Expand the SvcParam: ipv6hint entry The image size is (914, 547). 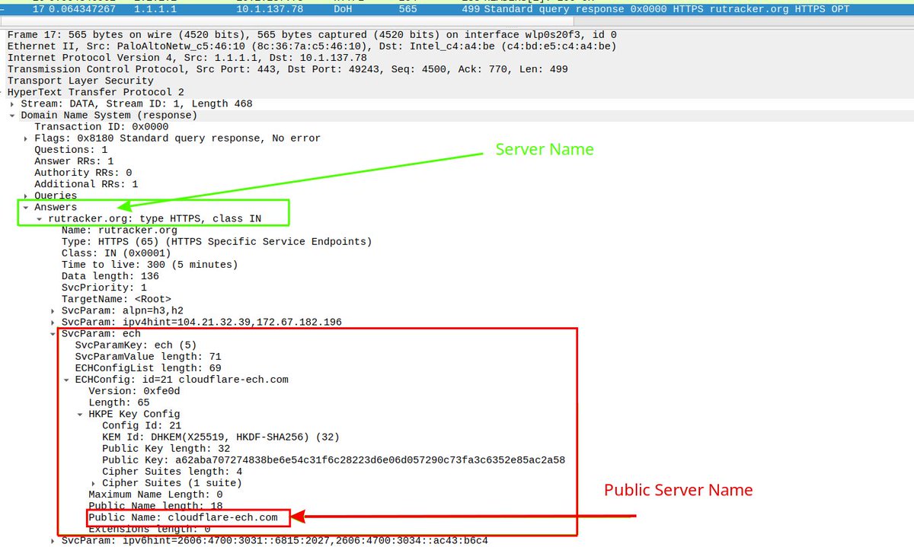tap(53, 541)
